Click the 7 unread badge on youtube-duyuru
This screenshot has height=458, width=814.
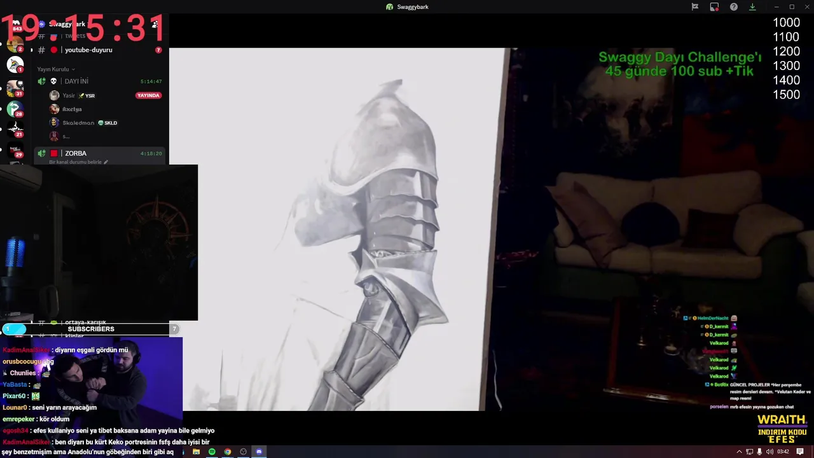(158, 50)
